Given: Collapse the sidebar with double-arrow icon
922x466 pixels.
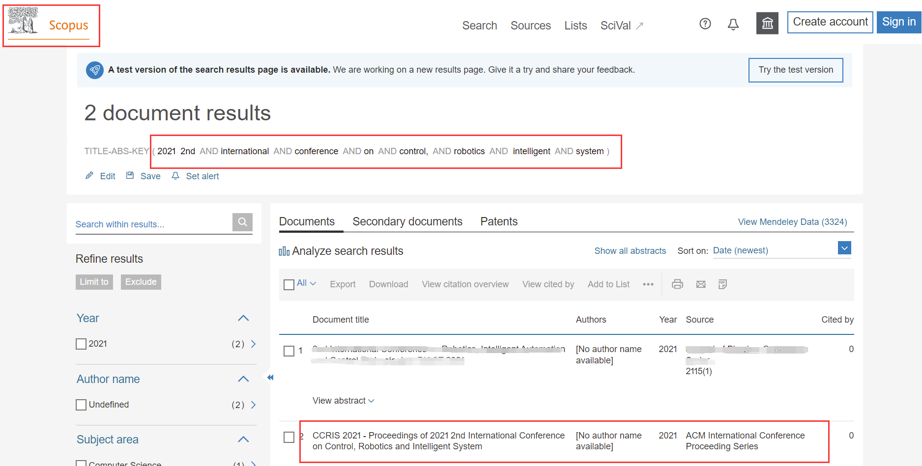Looking at the screenshot, I should [x=270, y=377].
